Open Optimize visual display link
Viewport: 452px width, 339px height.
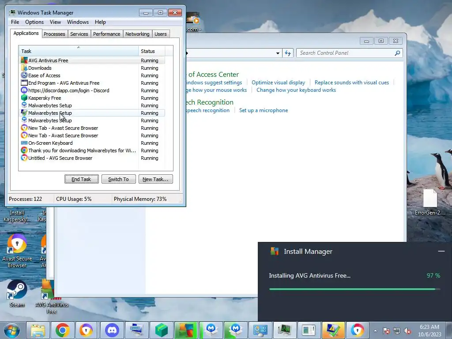[x=278, y=83]
